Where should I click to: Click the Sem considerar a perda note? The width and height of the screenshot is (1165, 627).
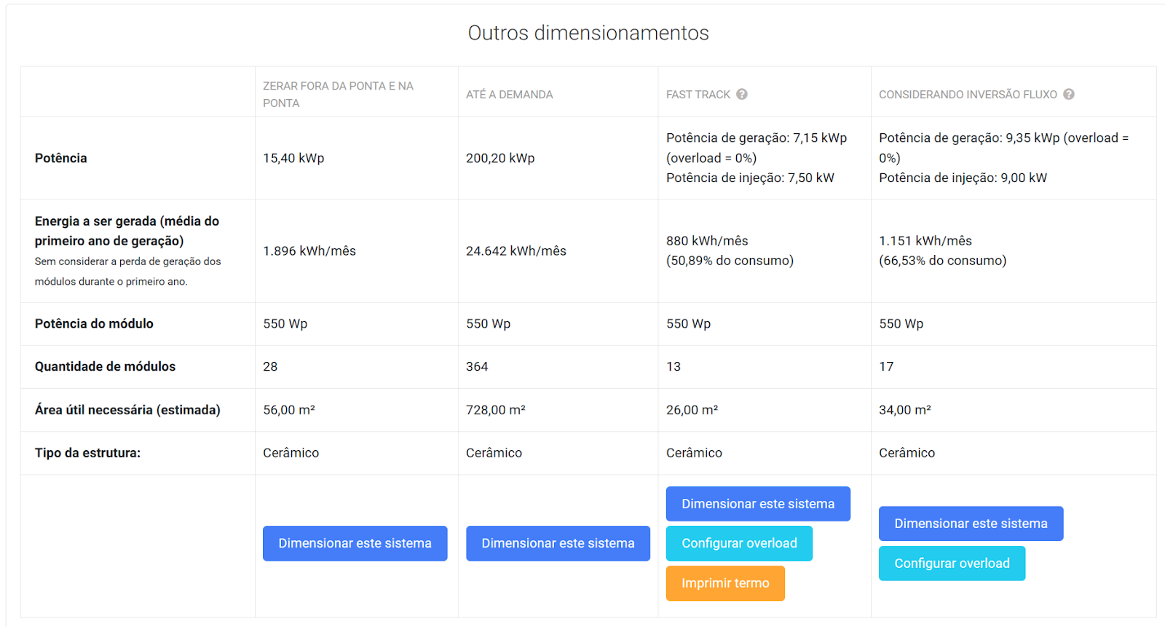coord(128,272)
